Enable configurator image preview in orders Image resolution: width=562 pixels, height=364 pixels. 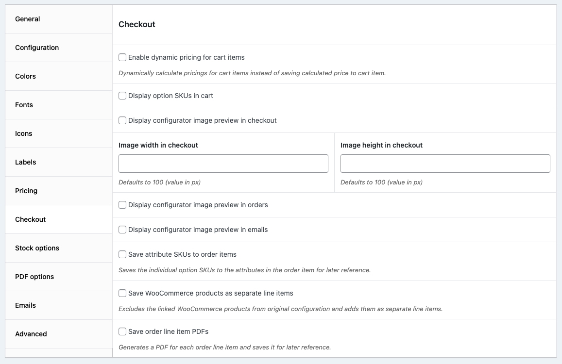point(122,205)
